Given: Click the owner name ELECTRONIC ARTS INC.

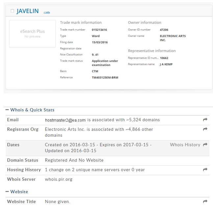Looking at the screenshot, I should pyautogui.click(x=173, y=38).
